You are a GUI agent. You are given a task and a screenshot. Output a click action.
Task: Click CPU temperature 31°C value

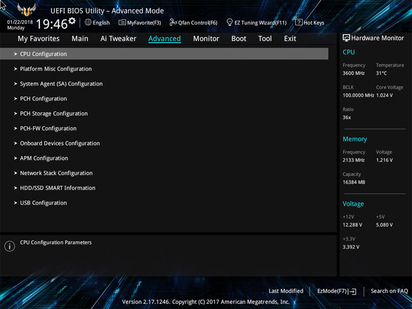pyautogui.click(x=381, y=73)
